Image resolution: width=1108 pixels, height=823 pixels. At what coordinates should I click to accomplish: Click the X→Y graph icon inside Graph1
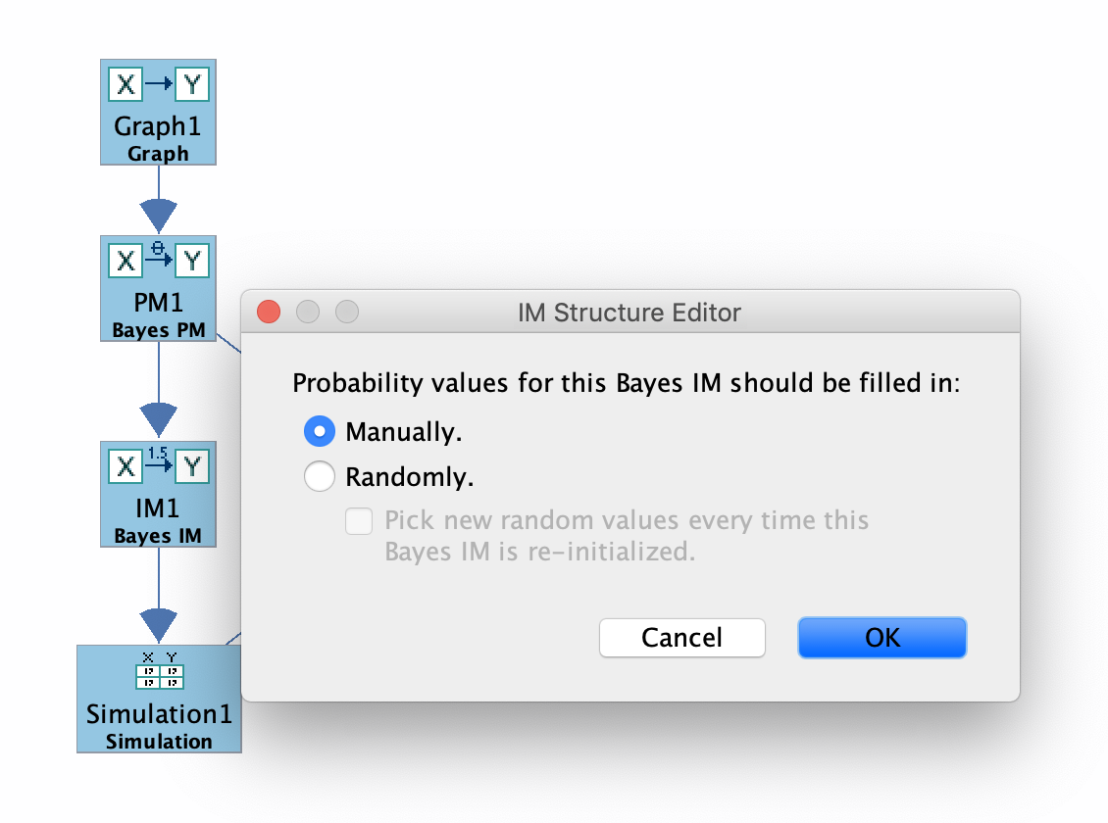pyautogui.click(x=158, y=84)
